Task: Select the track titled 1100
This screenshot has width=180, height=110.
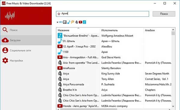Action: (x=66, y=52)
